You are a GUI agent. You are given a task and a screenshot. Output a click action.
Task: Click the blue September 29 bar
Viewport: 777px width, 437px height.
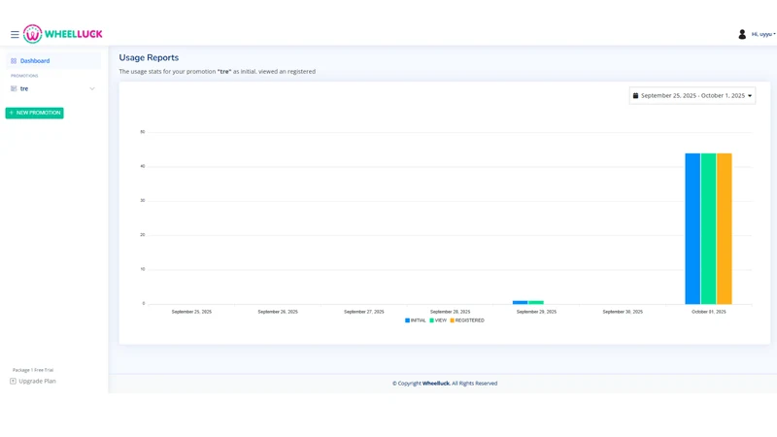point(521,302)
